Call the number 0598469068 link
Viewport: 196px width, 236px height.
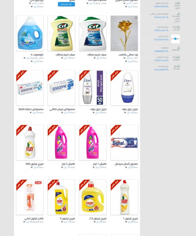click(x=160, y=6)
